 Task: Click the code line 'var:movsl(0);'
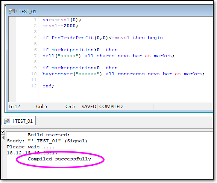click(x=62, y=20)
